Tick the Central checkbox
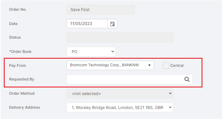The height and width of the screenshot is (120, 222). pyautogui.click(x=166, y=66)
